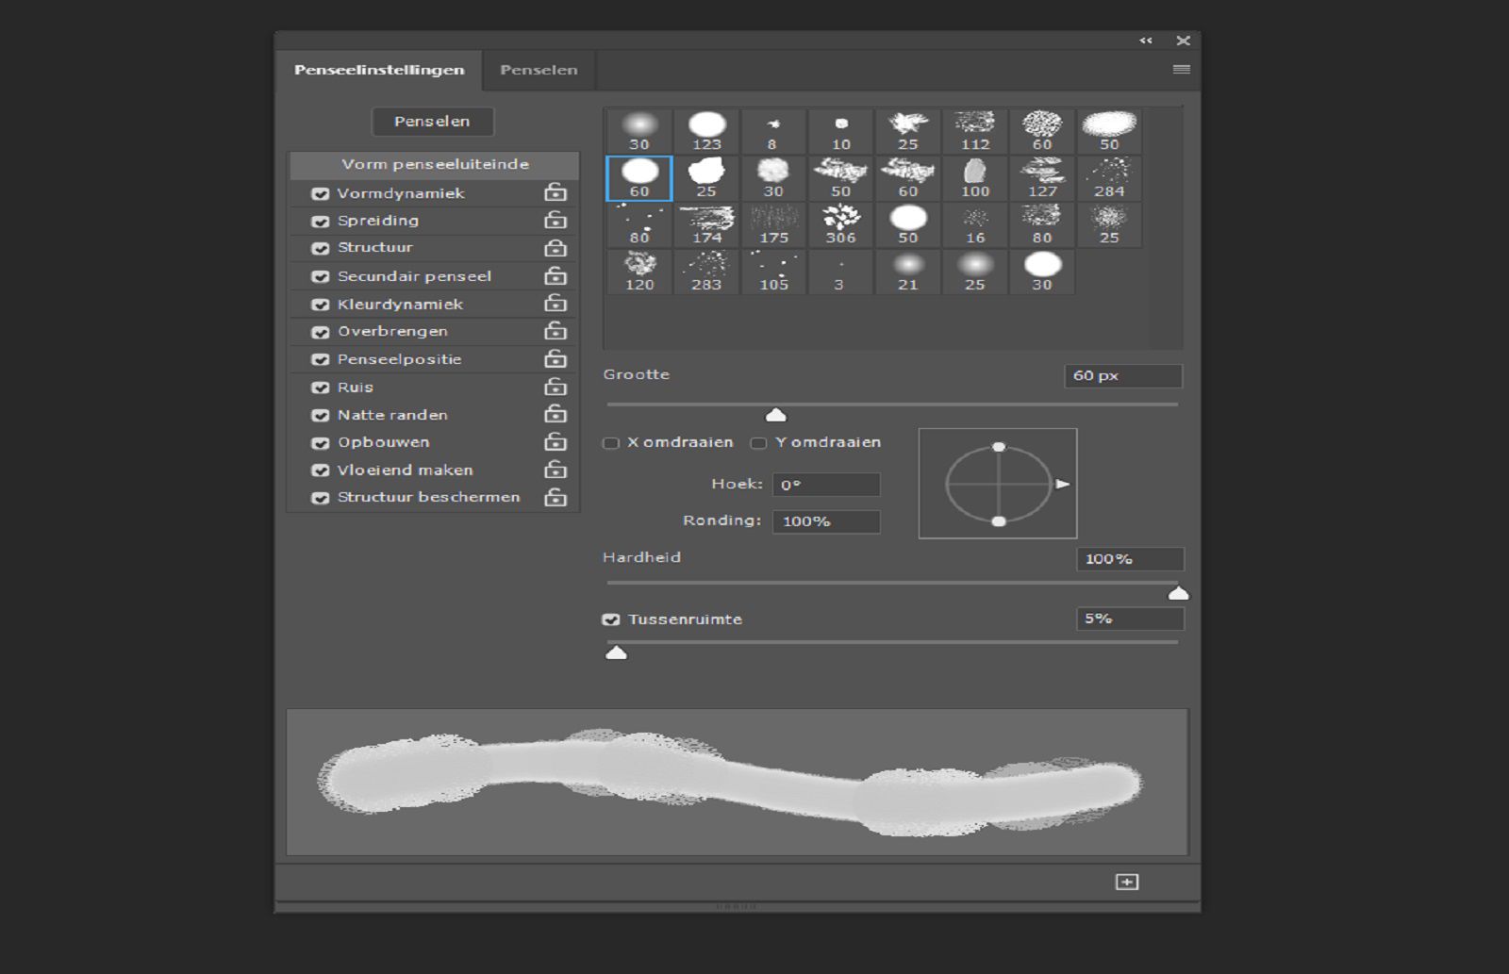Viewport: 1509px width, 974px height.
Task: Turn off the Secundair penseel checkbox
Action: pos(321,276)
